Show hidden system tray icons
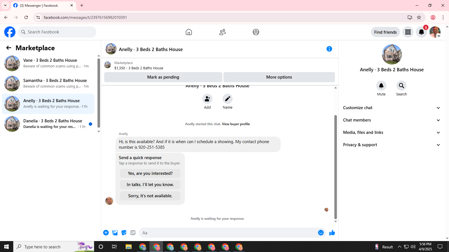The width and height of the screenshot is (449, 252). [399, 247]
